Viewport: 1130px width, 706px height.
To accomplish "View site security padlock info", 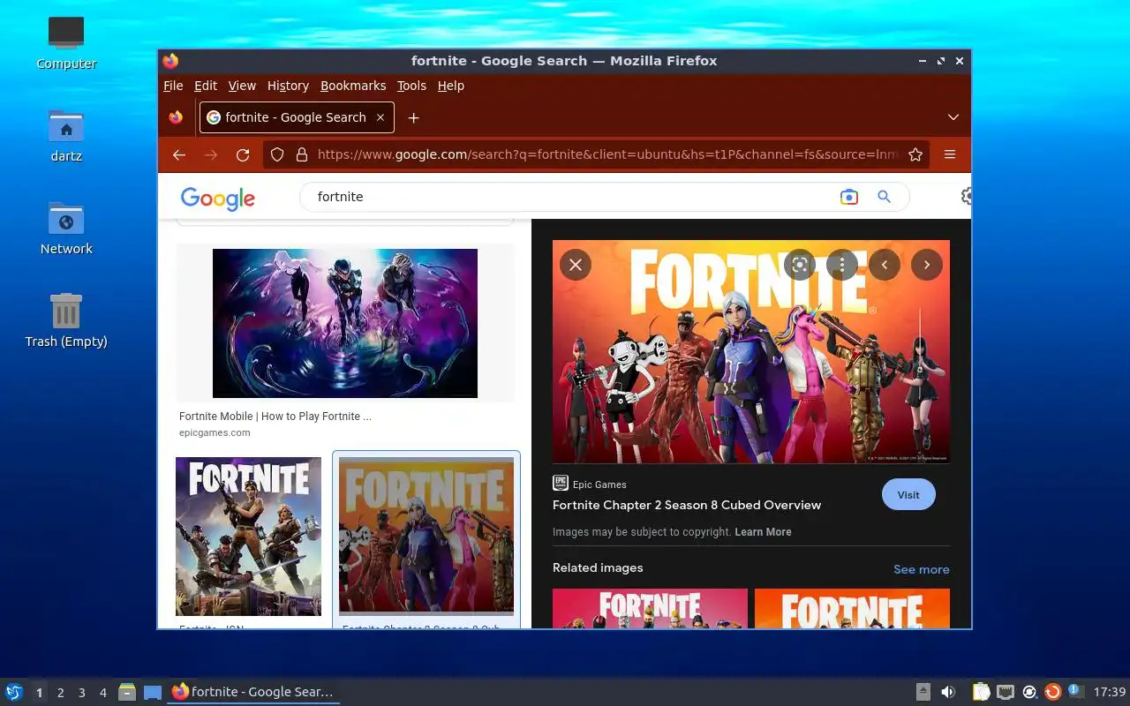I will coord(302,154).
